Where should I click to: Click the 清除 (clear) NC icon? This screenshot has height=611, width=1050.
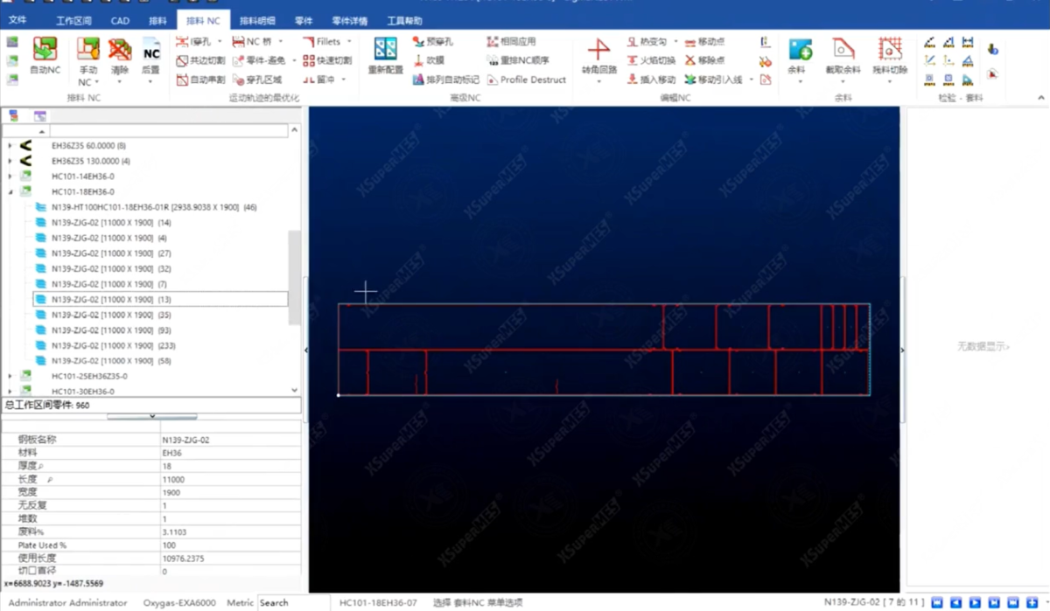pyautogui.click(x=120, y=55)
